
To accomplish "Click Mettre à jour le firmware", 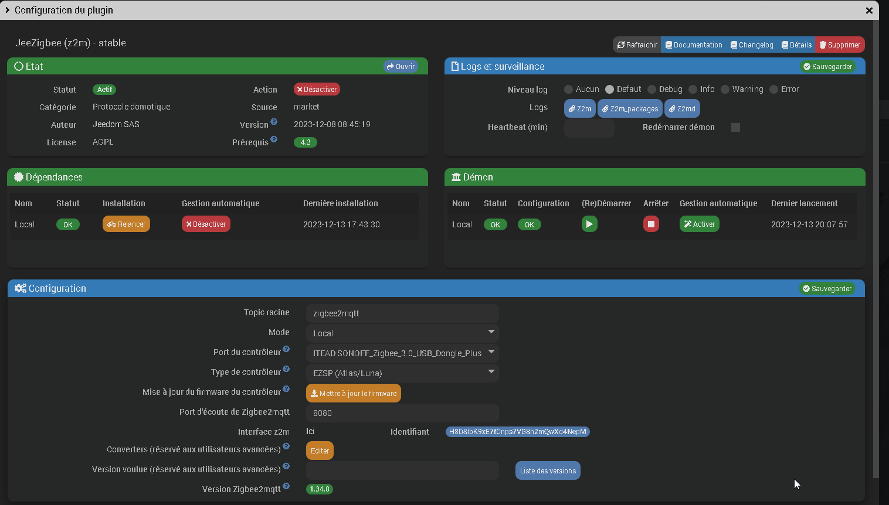I will (354, 393).
